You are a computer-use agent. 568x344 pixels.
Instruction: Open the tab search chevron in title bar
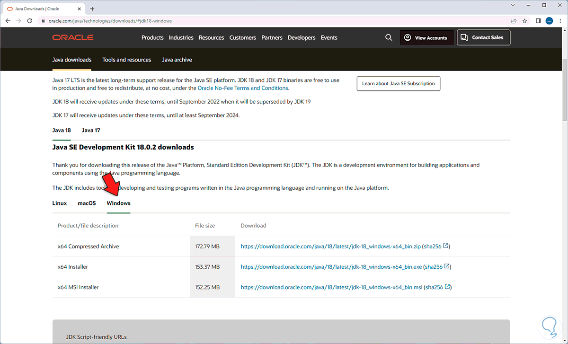514,5
